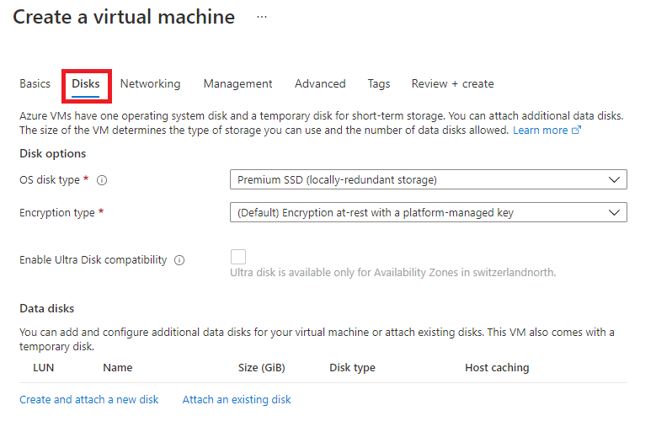
Task: Follow the Learn more link
Action: [x=540, y=131]
